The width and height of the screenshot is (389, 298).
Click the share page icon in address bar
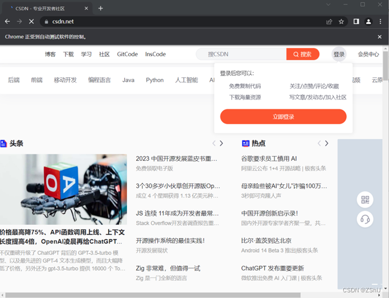coord(329,22)
